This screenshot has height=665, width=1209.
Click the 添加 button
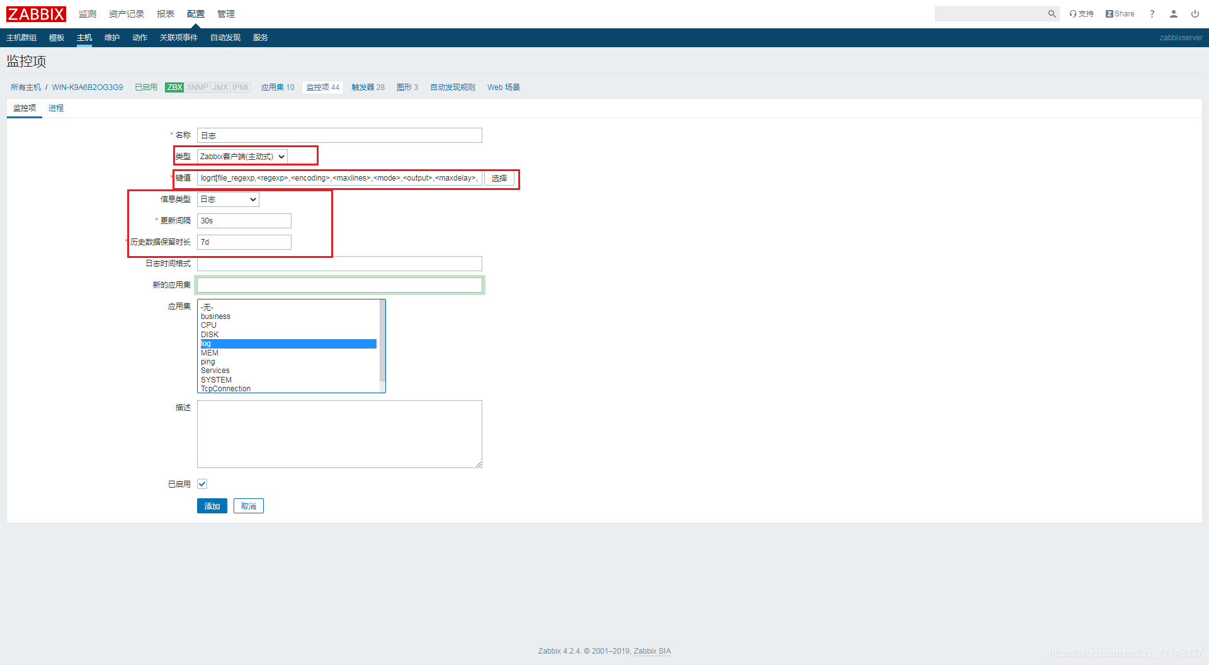click(x=212, y=506)
